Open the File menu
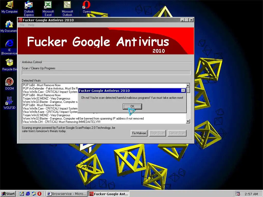This screenshot has height=197, width=263. tap(22, 25)
